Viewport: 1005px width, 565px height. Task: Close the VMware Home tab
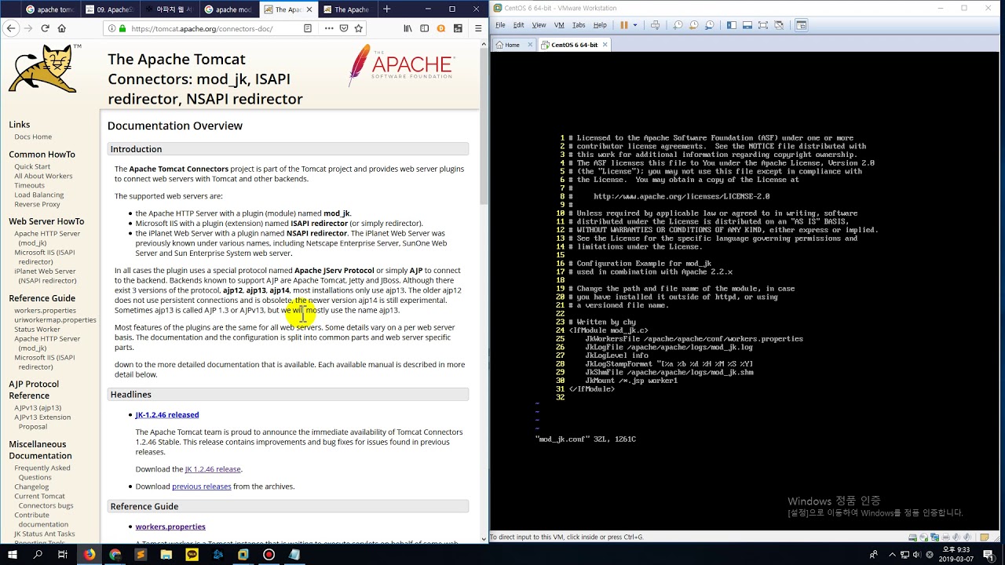530,45
